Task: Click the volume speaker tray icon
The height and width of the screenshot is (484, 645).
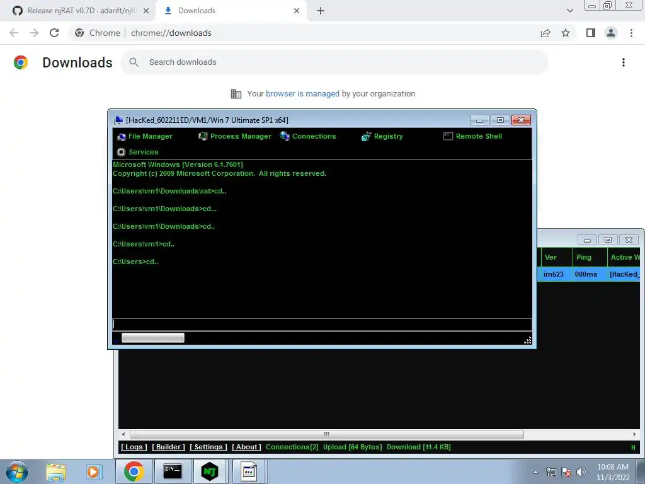Action: pyautogui.click(x=581, y=472)
